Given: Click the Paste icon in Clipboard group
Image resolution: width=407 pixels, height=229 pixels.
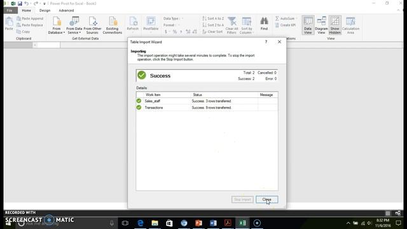Looking at the screenshot, I should (9, 24).
